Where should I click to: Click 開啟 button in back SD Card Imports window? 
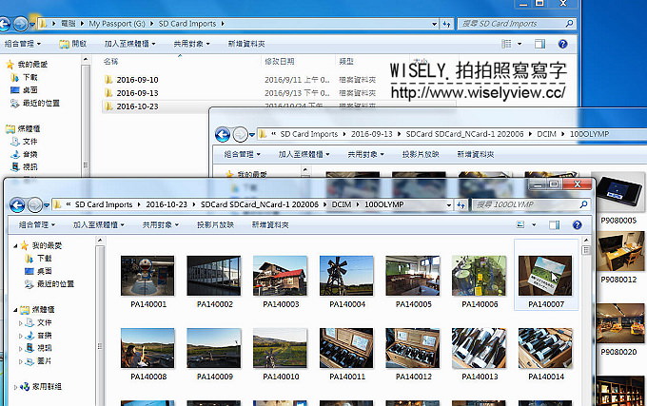tap(73, 44)
